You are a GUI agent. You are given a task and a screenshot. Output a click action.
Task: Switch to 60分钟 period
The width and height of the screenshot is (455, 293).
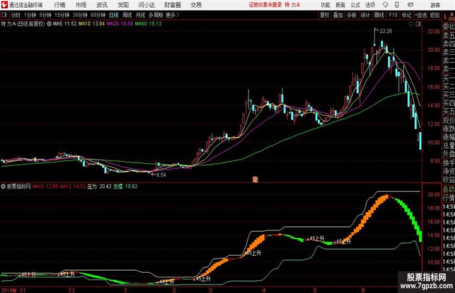click(98, 15)
